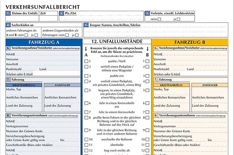Check box B5 'einen Weg einzufahren'
Screen dimensions: 234x155
point(147,90)
